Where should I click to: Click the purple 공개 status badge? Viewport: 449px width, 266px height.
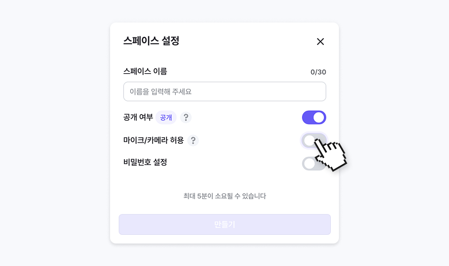coord(166,118)
